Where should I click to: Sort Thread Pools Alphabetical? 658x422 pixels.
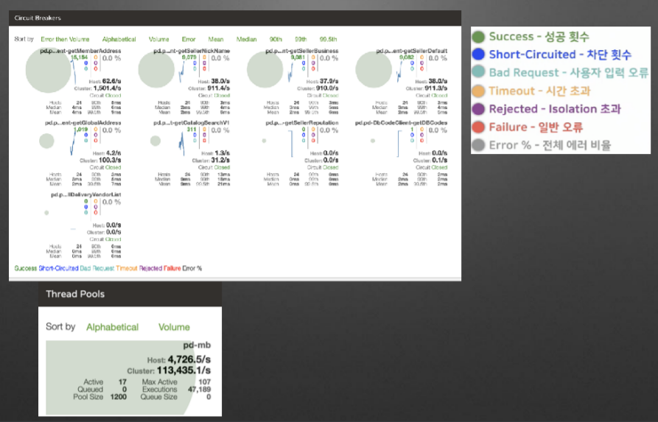tap(113, 327)
